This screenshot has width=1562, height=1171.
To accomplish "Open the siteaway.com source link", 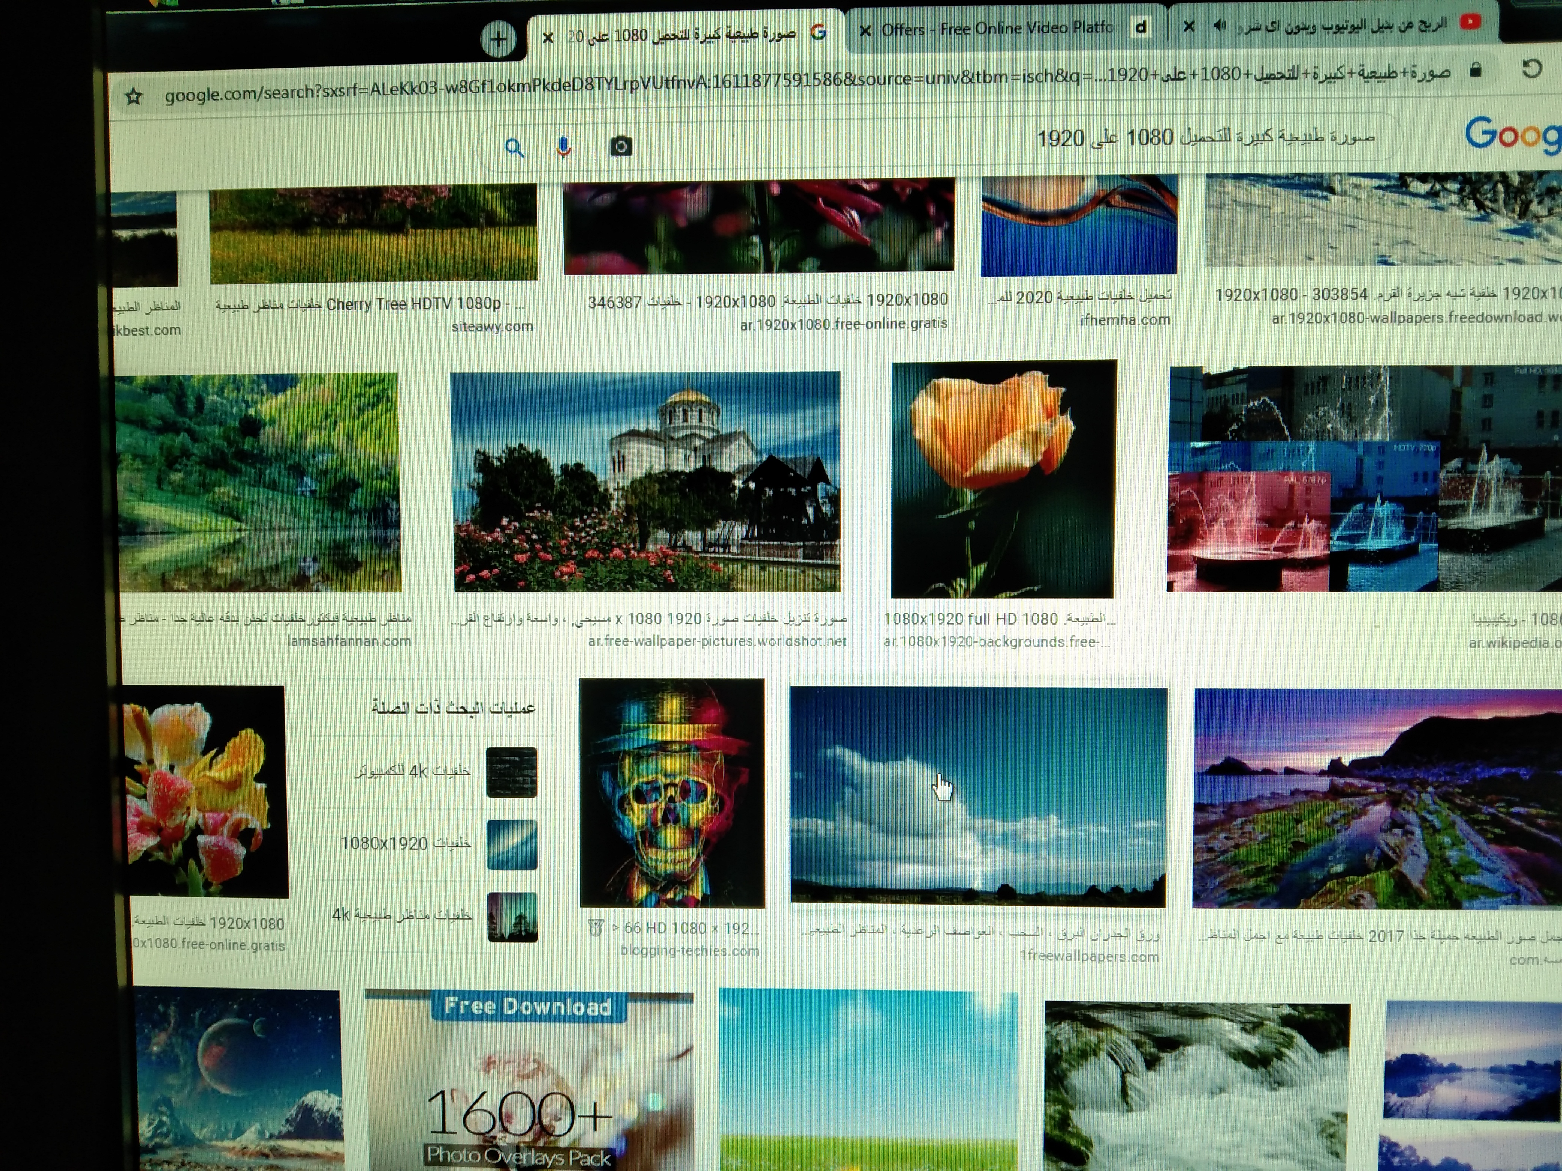I will click(492, 326).
